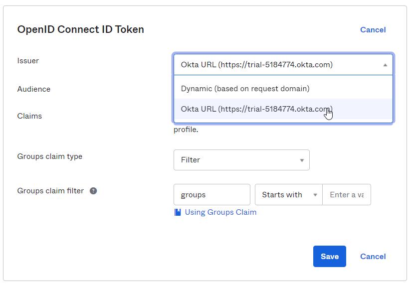Open the Starts with operator dropdown

tap(288, 194)
